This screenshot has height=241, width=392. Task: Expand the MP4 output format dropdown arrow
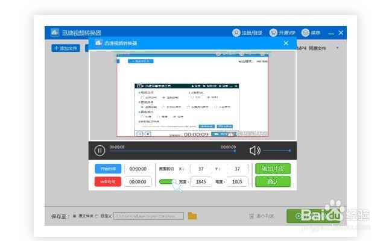338,48
